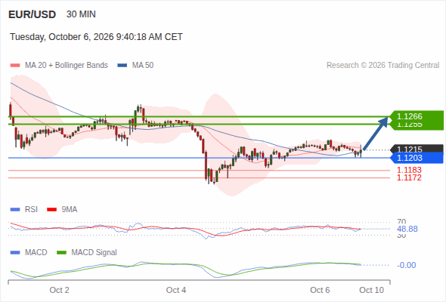Click the MA 20 + Bollinger Bands legend label
The height and width of the screenshot is (302, 446).
coord(67,66)
